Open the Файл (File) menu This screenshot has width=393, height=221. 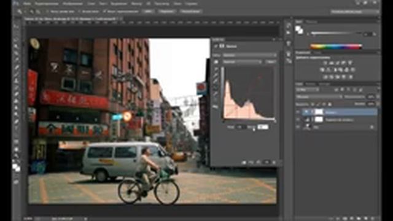[27, 4]
